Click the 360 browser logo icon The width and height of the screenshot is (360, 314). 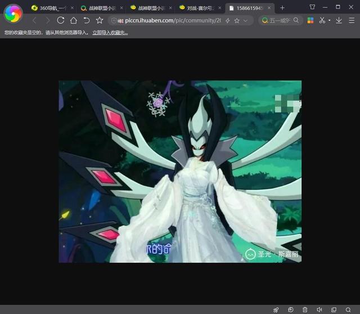tap(13, 12)
